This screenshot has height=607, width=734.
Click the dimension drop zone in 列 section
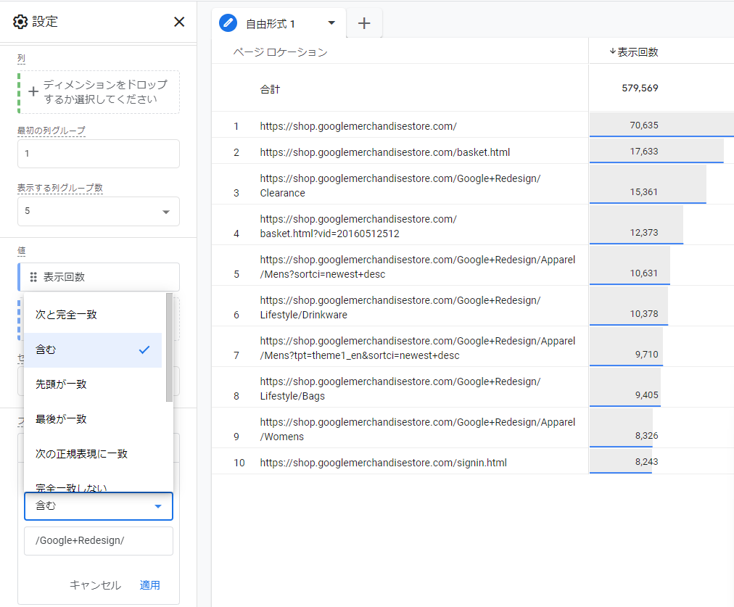coord(99,91)
